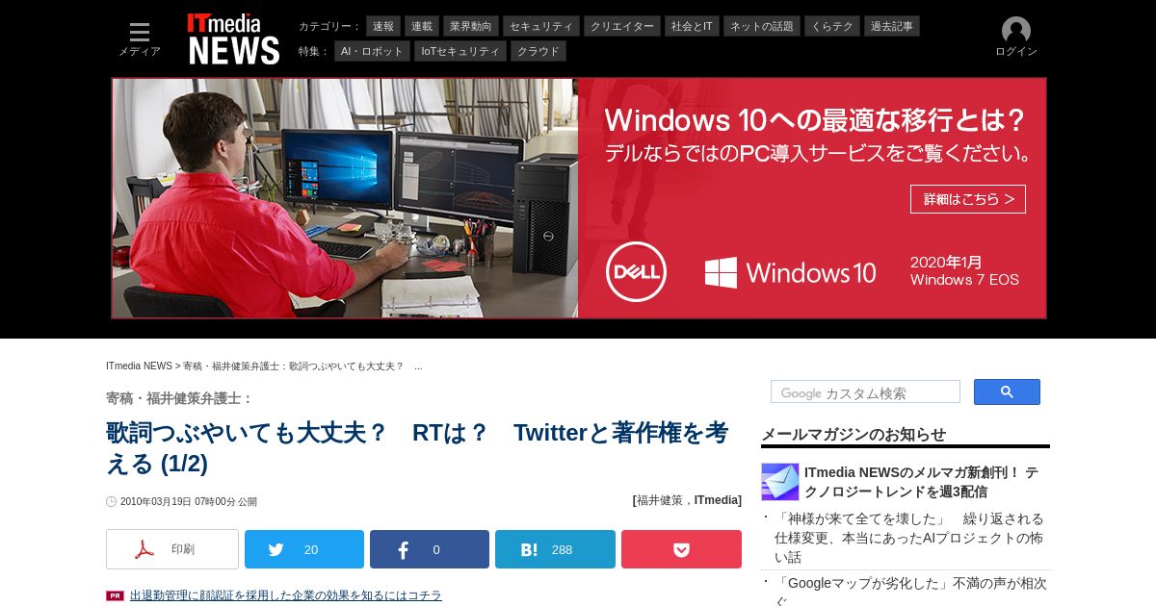Open the セキュリティ category
Image resolution: width=1156 pixels, height=606 pixels.
tap(541, 26)
